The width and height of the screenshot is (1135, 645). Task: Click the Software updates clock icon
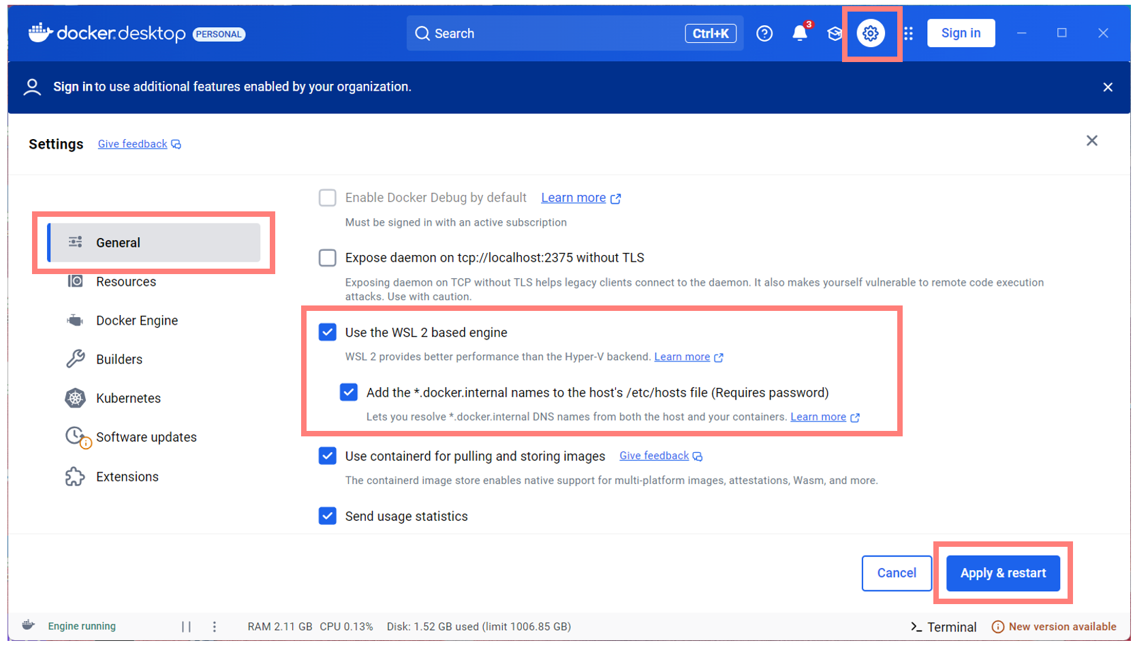[76, 437]
